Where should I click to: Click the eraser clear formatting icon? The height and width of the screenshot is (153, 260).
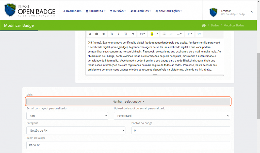tap(133, 34)
